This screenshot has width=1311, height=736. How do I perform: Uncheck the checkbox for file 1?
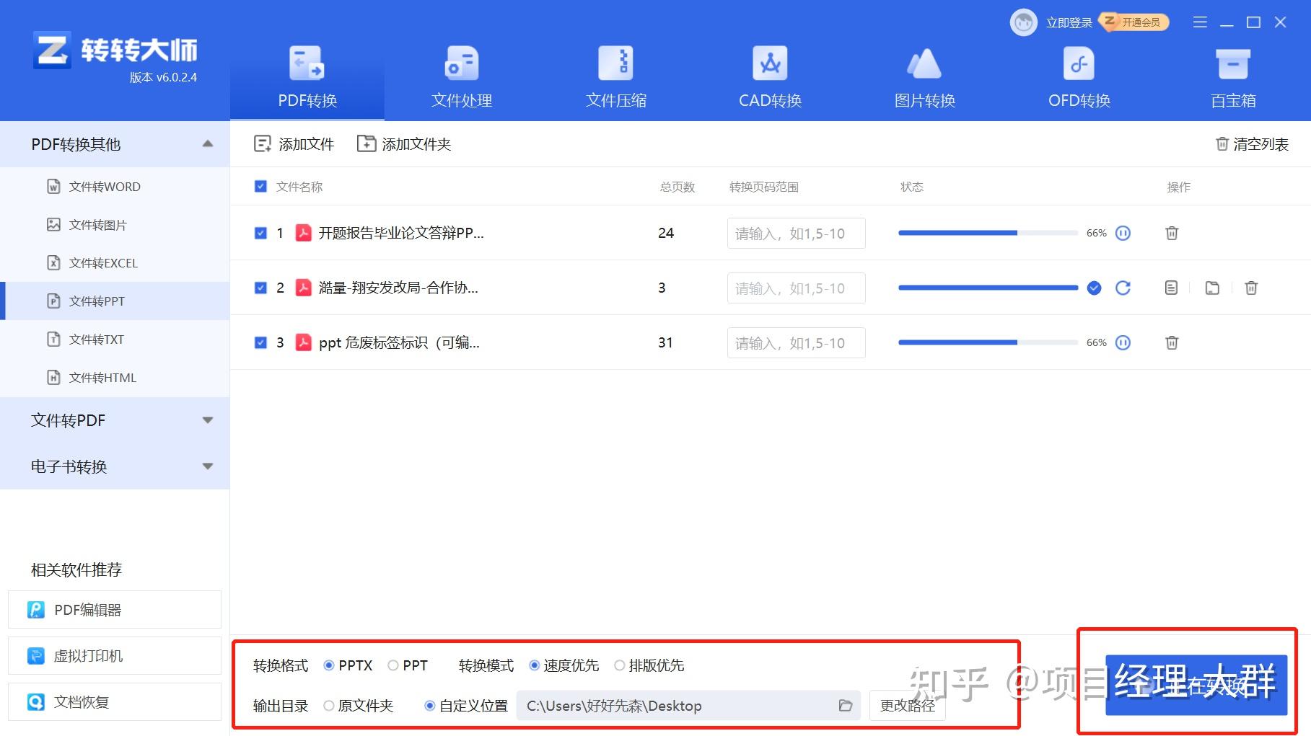(260, 233)
